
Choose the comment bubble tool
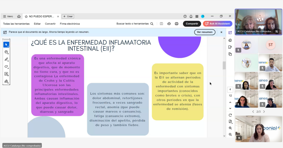coord(6,52)
